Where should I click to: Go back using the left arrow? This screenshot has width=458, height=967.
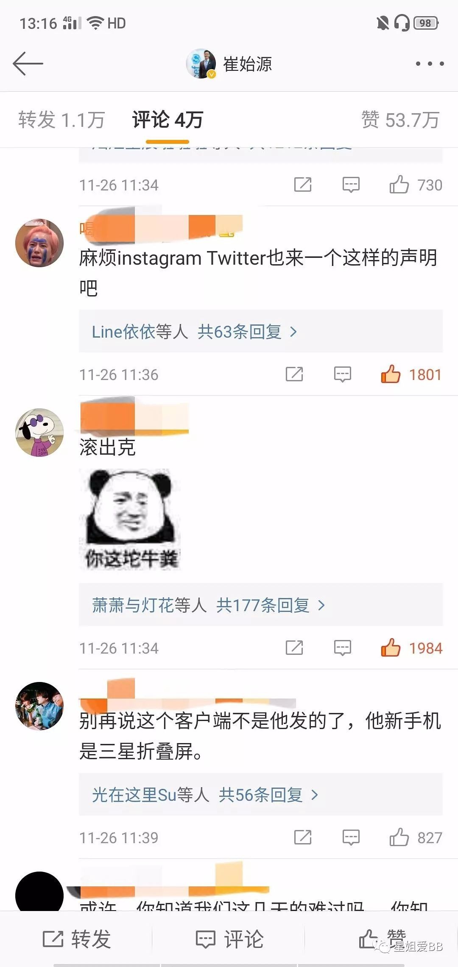click(x=28, y=64)
